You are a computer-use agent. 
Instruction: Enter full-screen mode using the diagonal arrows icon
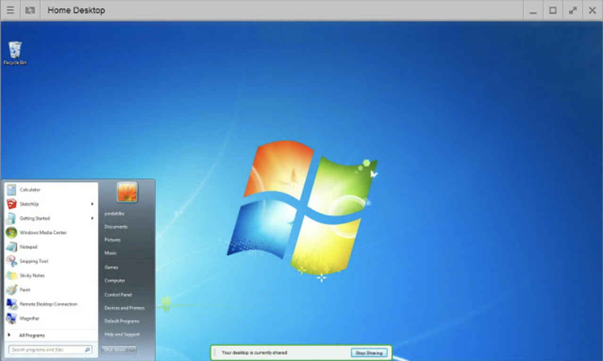[x=573, y=10]
